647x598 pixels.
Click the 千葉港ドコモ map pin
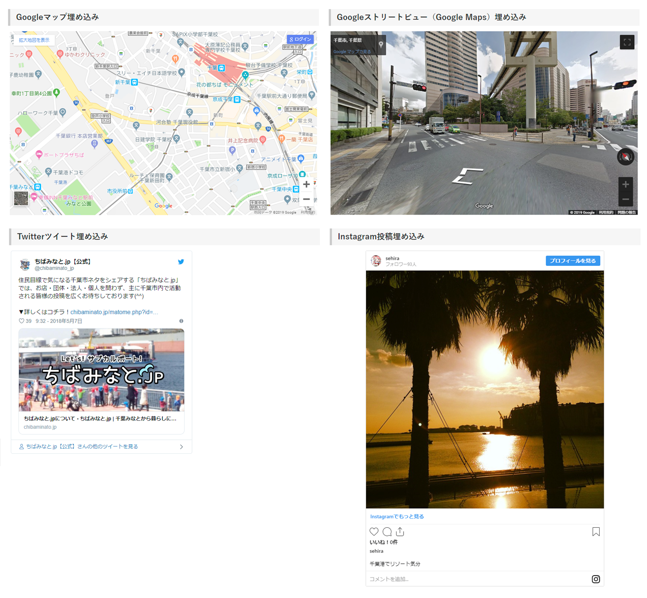click(48, 172)
